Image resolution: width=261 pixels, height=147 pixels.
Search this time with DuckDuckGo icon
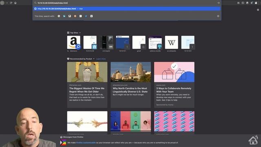[75, 16]
